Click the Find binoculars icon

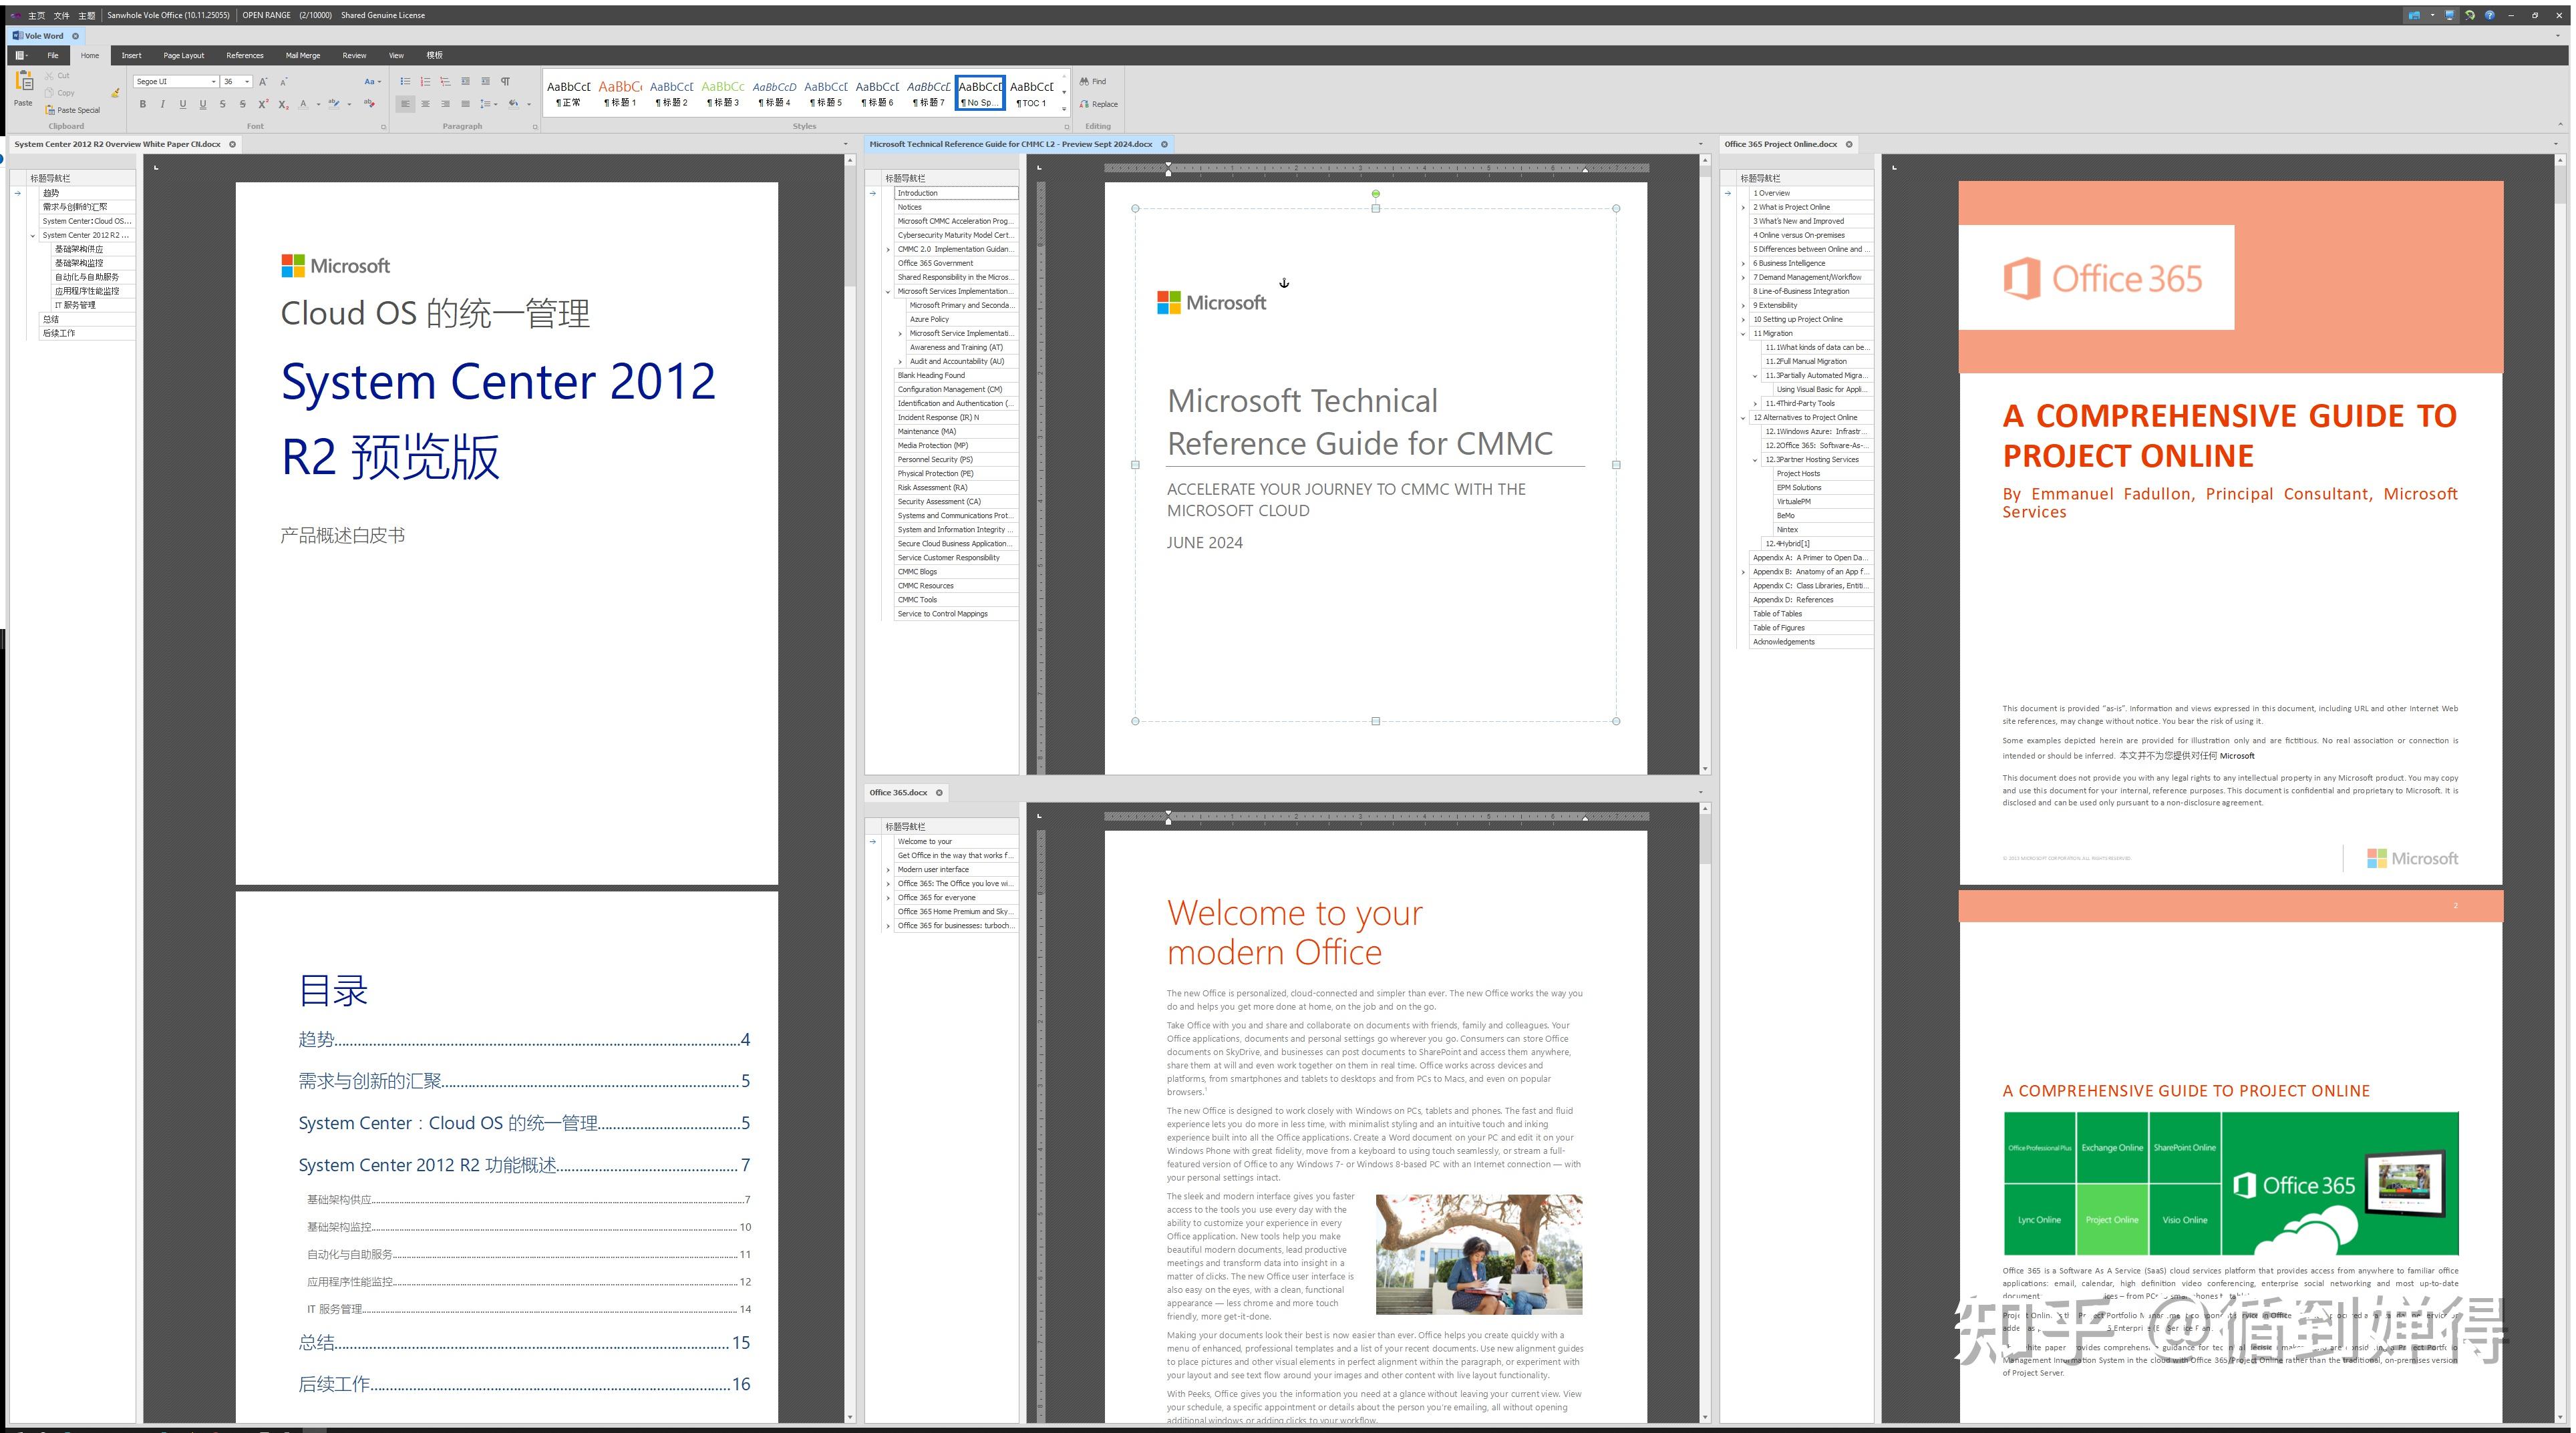(1084, 81)
